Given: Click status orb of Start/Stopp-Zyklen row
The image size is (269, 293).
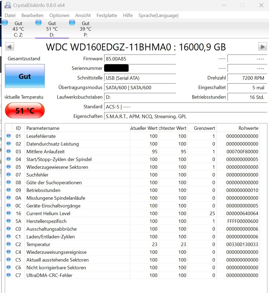Looking at the screenshot, I should tap(9, 159).
